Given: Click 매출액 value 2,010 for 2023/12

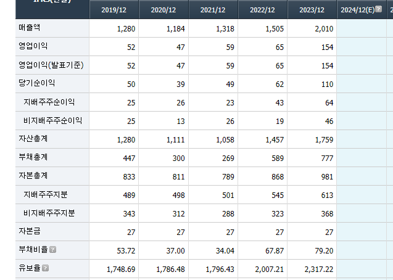Looking at the screenshot, I should (x=324, y=29).
